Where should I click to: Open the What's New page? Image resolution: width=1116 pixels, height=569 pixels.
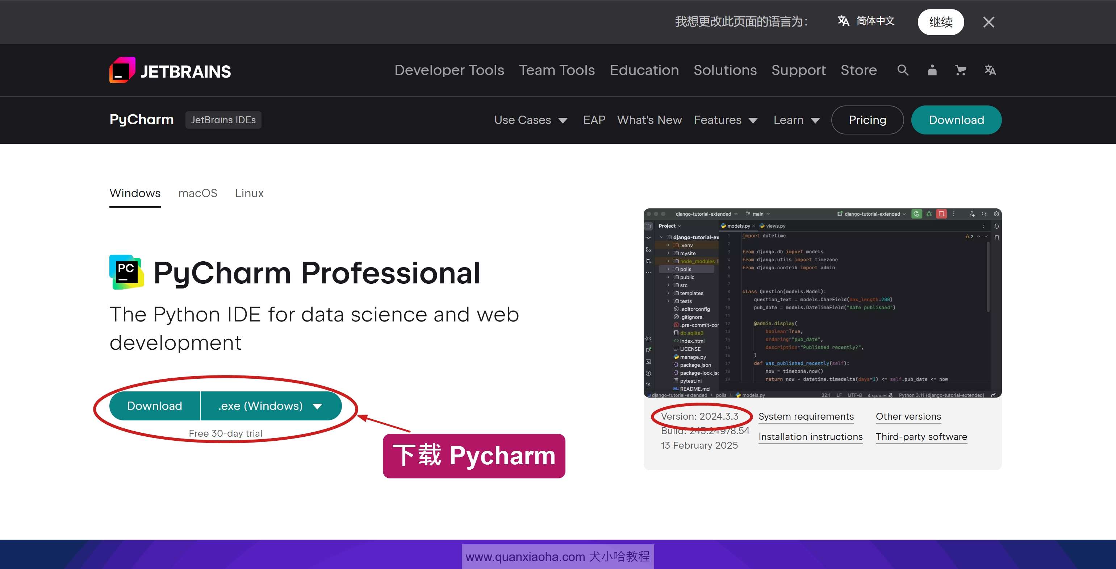pos(649,120)
